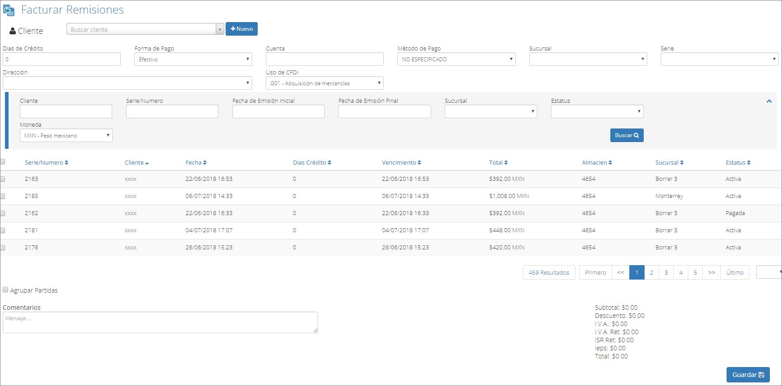Check the row for remisión 2185
This screenshot has height=386, width=782.
point(3,196)
